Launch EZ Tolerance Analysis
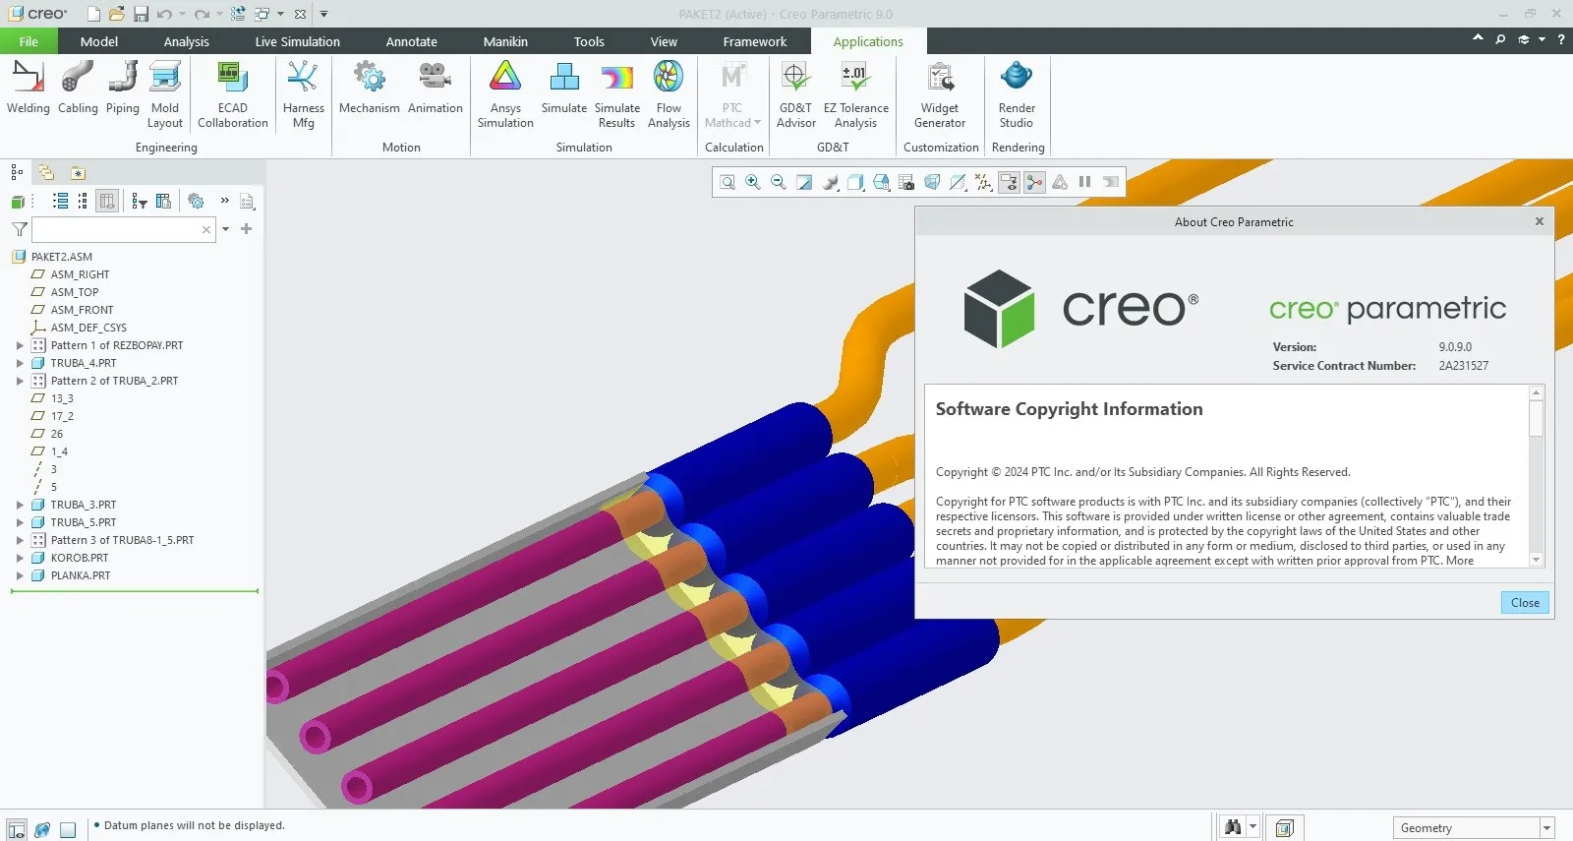Image resolution: width=1573 pixels, height=841 pixels. 855,94
